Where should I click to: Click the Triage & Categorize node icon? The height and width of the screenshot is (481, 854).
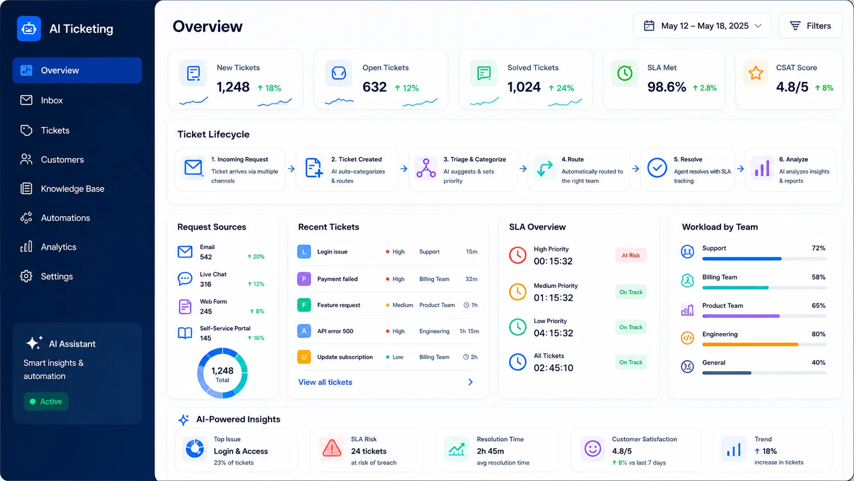pyautogui.click(x=426, y=168)
